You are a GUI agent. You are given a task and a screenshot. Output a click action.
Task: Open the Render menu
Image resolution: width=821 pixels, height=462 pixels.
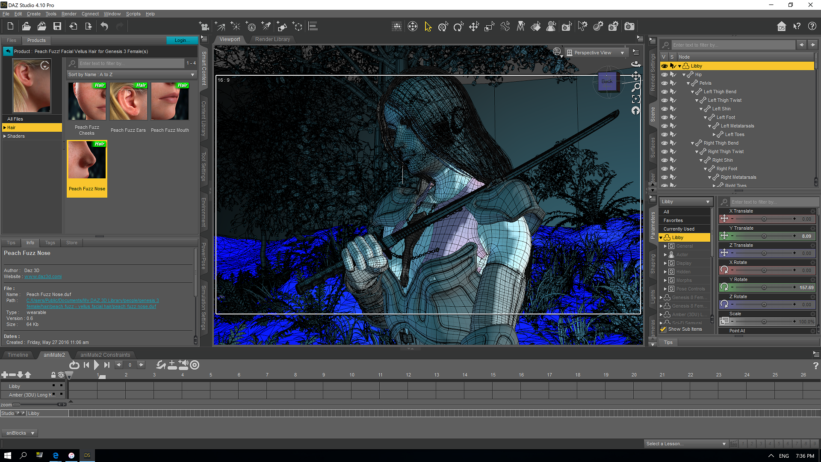coord(69,14)
